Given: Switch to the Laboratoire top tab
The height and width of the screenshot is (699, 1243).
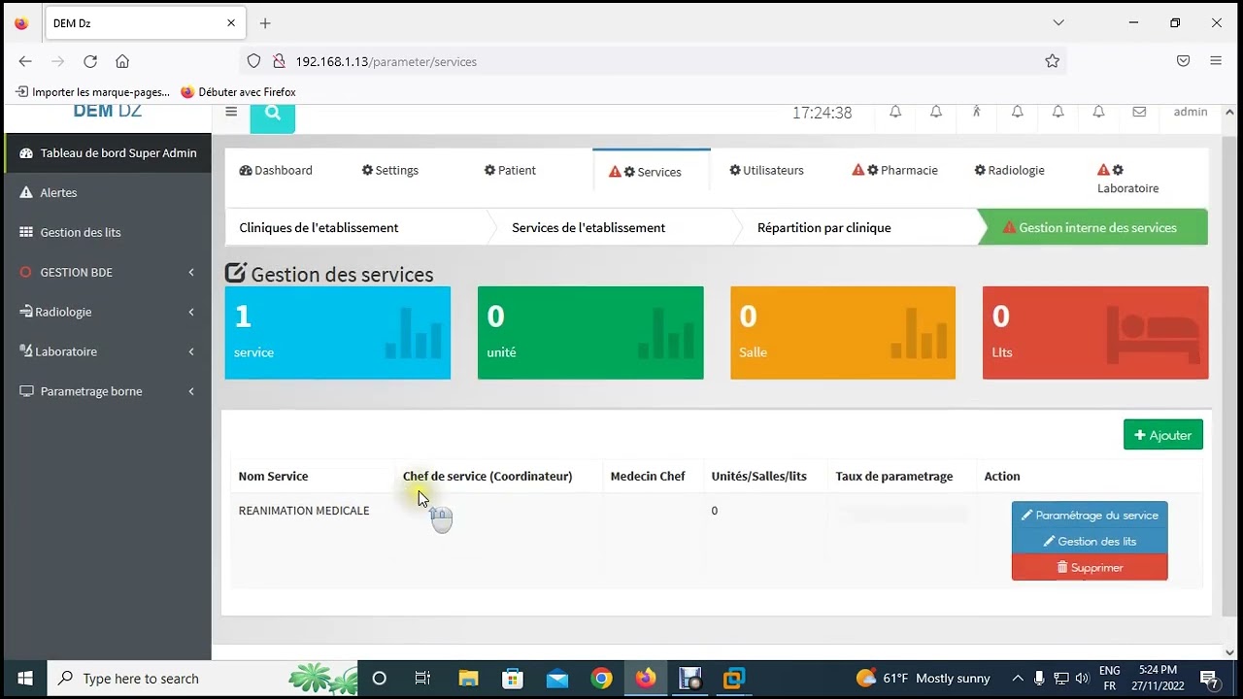Looking at the screenshot, I should pyautogui.click(x=1127, y=179).
